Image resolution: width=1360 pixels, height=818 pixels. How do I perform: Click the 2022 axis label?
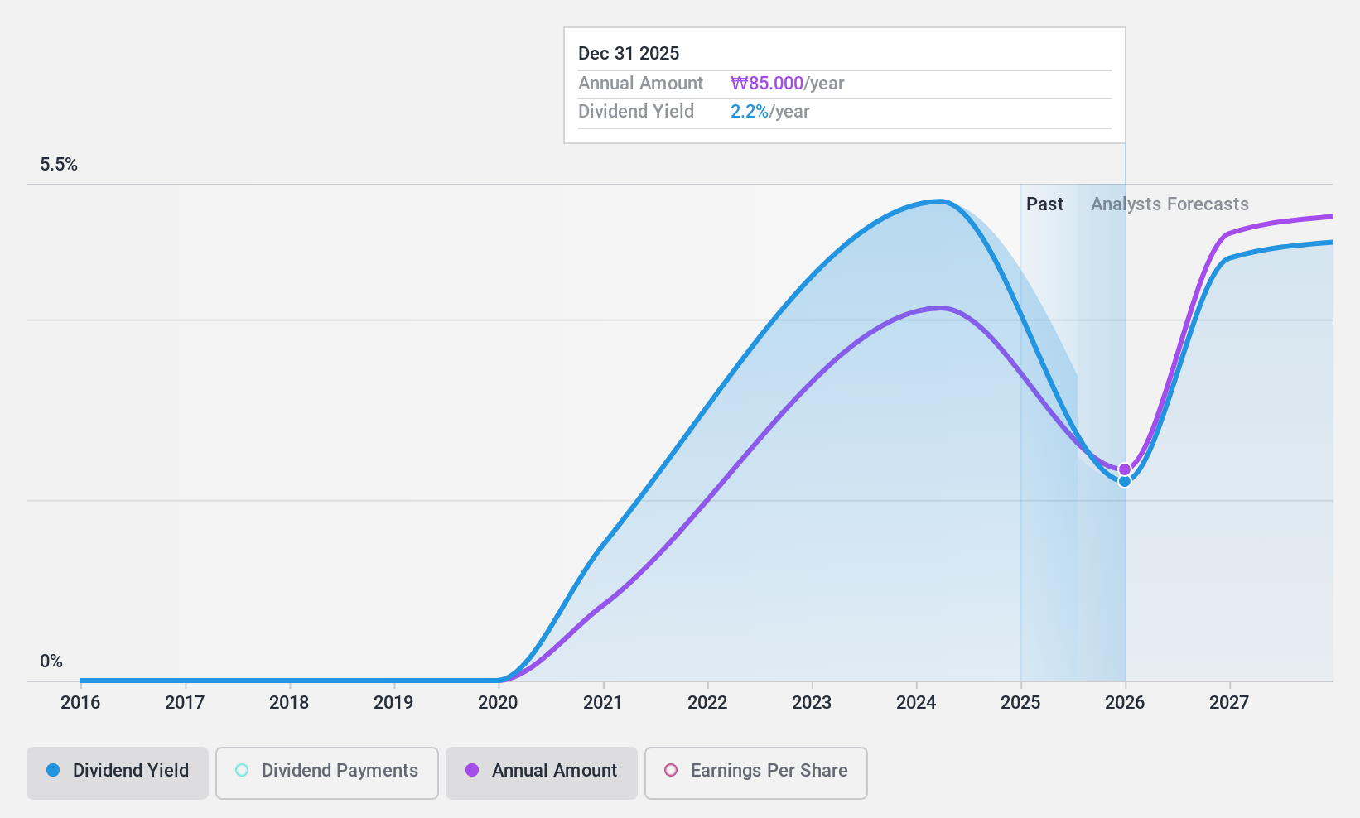point(707,703)
